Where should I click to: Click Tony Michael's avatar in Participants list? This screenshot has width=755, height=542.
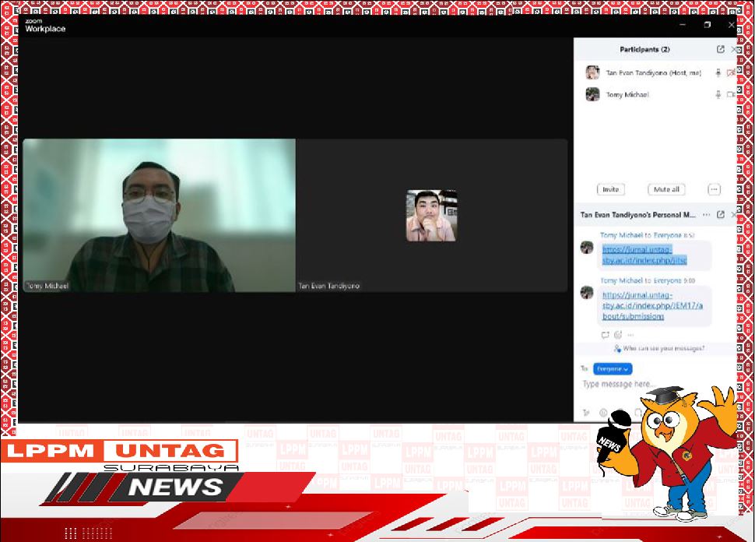point(592,94)
